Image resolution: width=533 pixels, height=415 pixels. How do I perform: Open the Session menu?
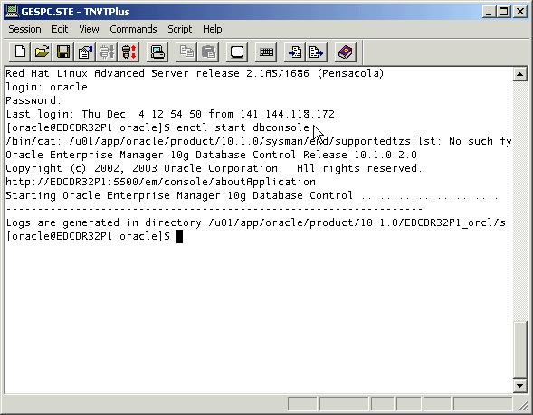(x=24, y=29)
